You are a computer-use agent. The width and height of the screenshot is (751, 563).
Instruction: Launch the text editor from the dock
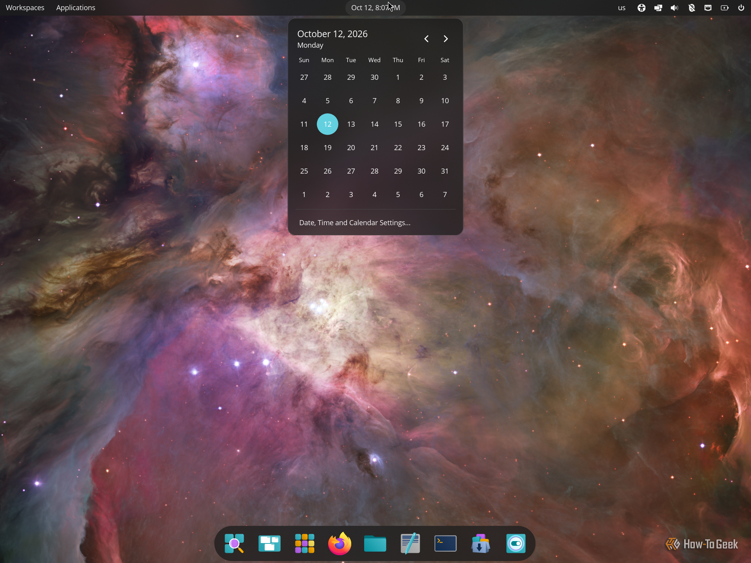click(410, 543)
